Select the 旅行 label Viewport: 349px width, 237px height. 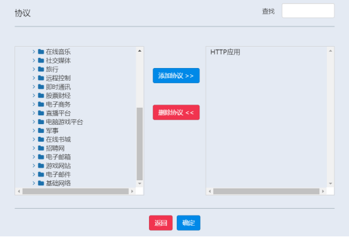tap(52, 69)
